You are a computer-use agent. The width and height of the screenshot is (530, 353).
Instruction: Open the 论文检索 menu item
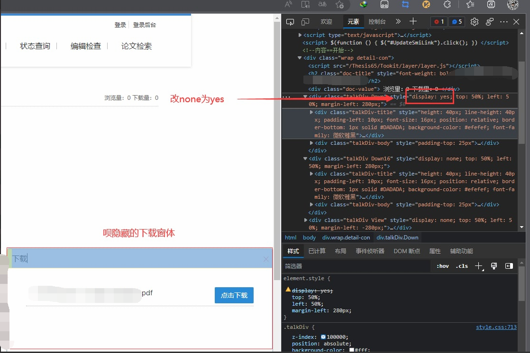pos(136,46)
